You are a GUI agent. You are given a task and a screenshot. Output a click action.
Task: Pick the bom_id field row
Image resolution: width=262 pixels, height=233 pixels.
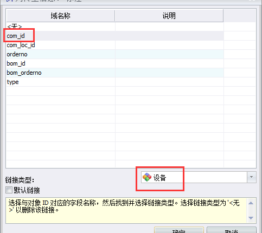point(115,63)
